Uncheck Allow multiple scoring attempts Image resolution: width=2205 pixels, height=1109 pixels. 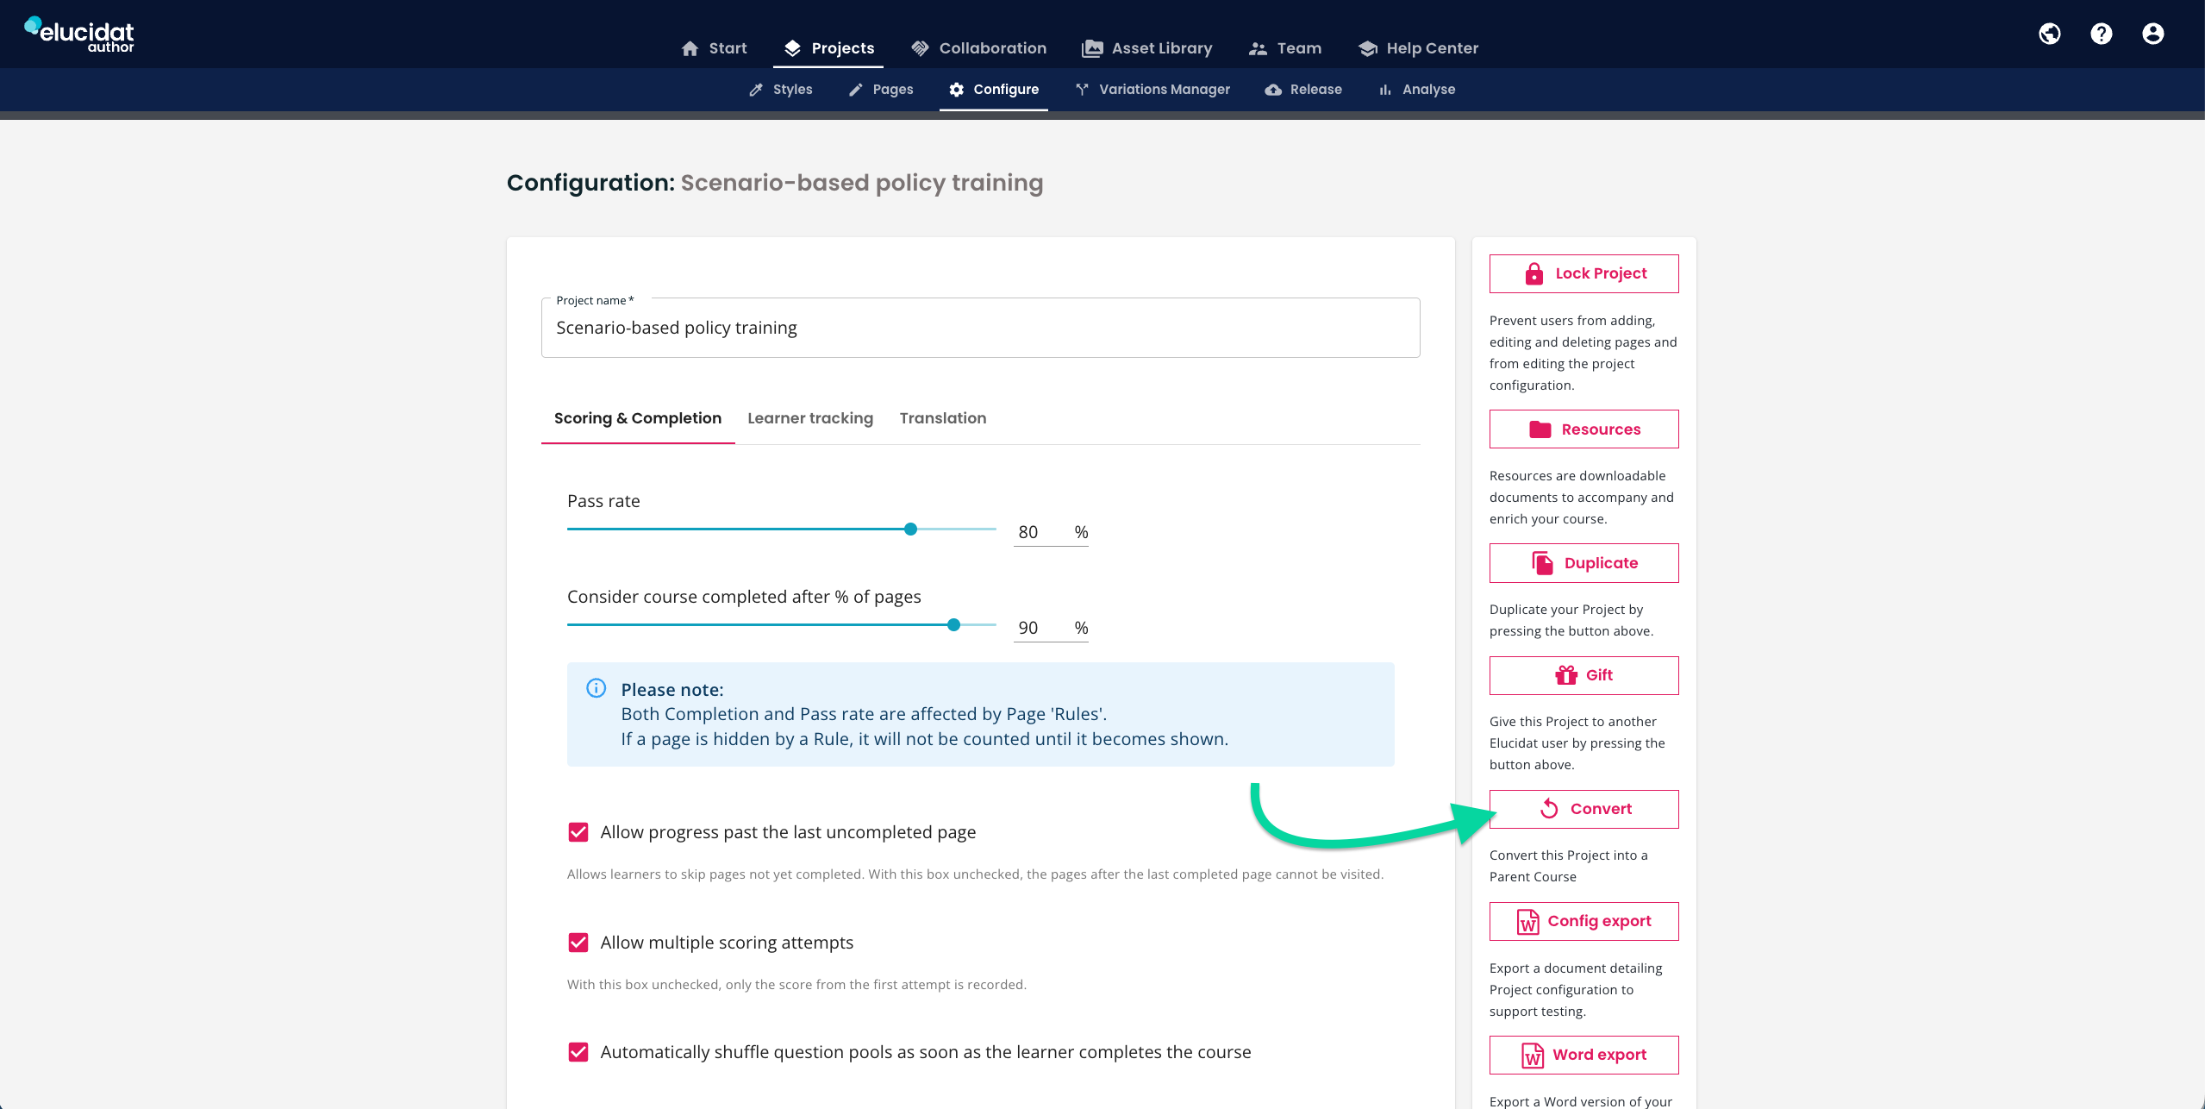(x=578, y=943)
